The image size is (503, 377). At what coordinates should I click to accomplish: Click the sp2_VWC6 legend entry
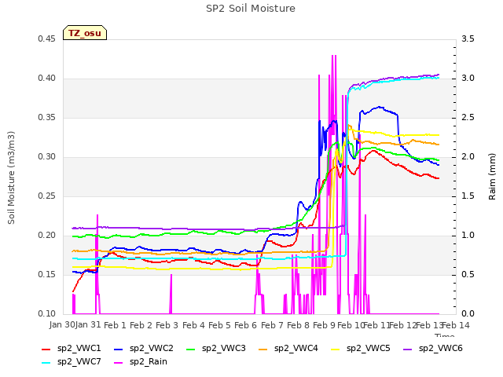[433, 349]
